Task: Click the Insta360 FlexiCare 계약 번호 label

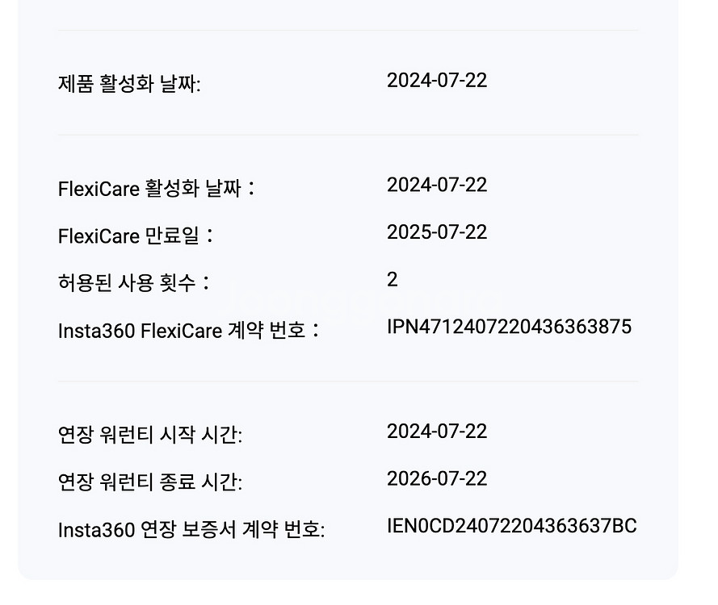Action: [188, 331]
